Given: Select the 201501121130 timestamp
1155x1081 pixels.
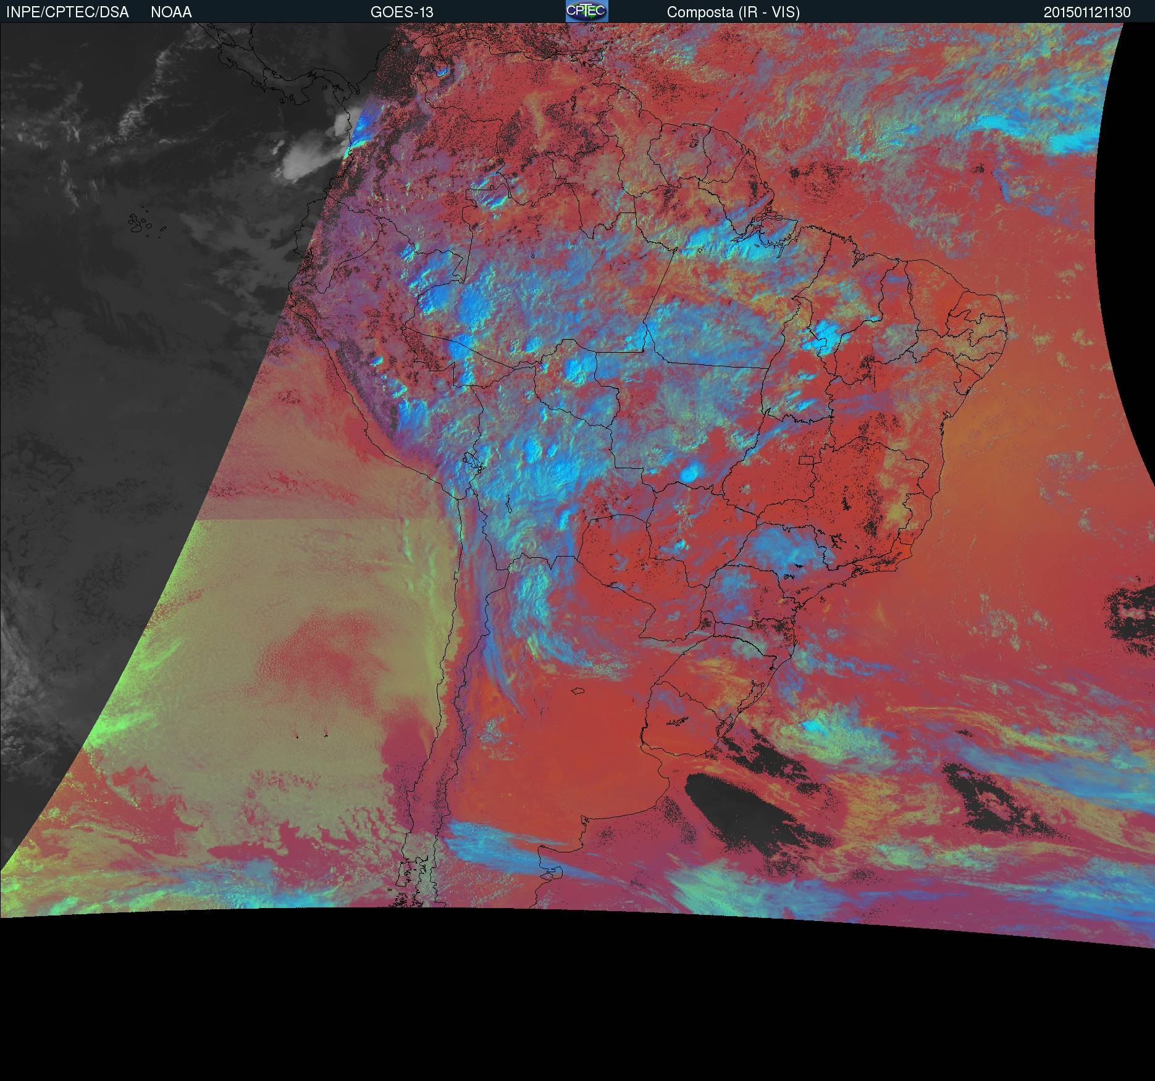Looking at the screenshot, I should (1087, 12).
